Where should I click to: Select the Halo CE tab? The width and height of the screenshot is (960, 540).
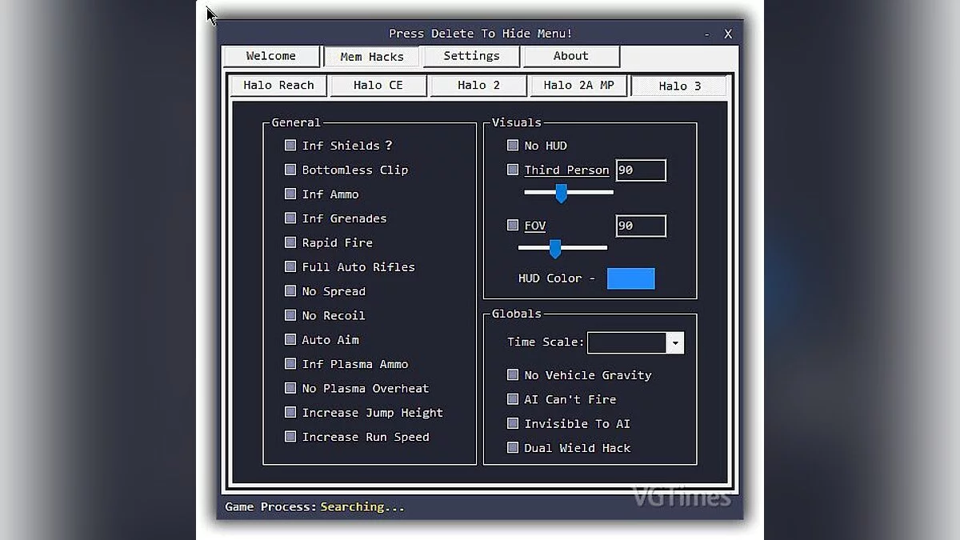coord(378,85)
